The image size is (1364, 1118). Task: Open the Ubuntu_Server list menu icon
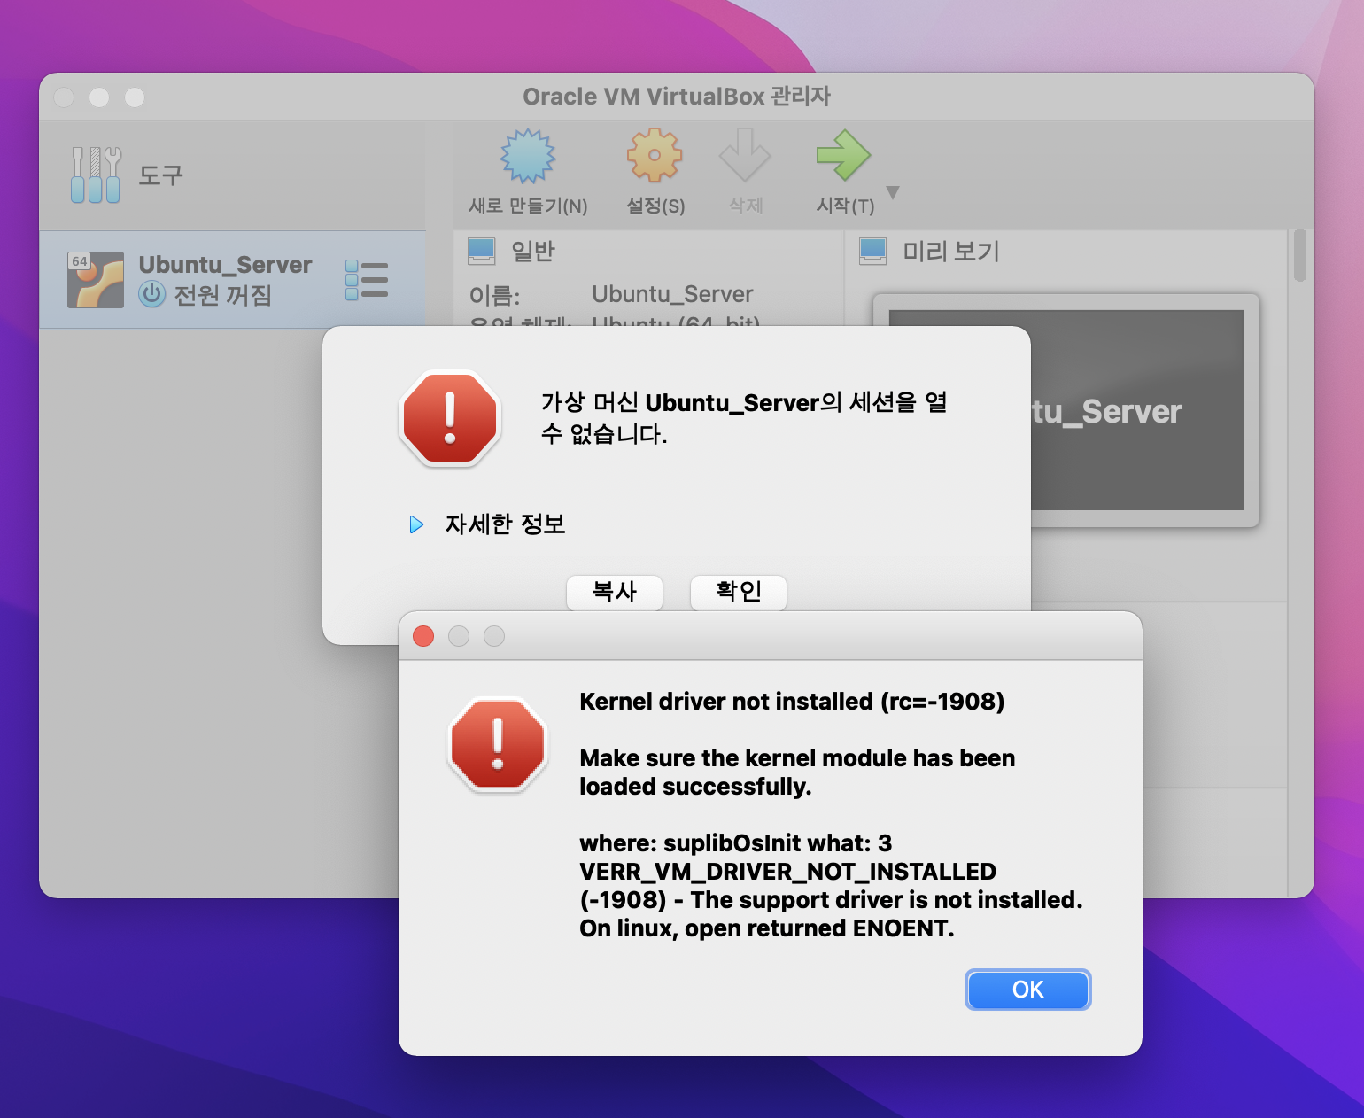(367, 280)
